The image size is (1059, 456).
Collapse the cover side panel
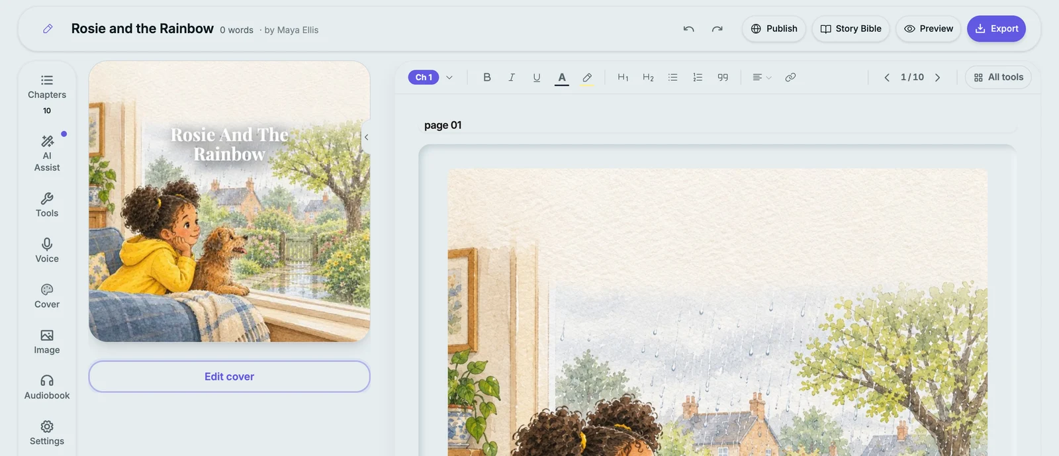366,137
